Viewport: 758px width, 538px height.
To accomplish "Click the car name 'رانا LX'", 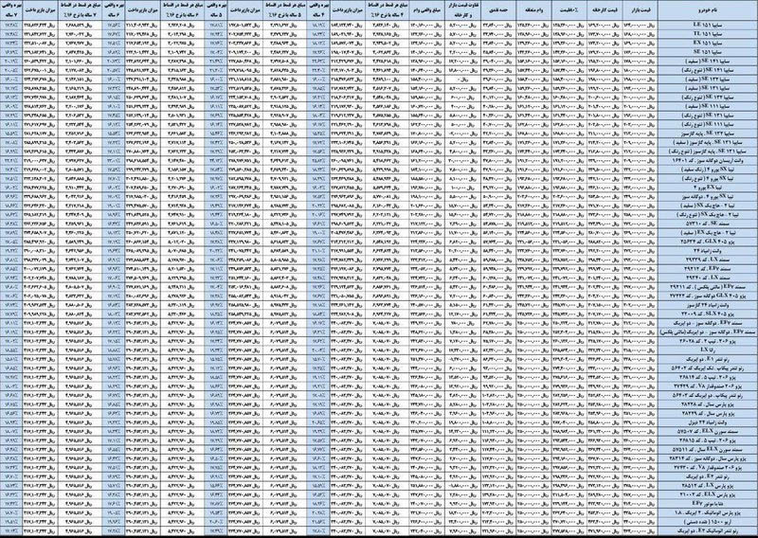I will (x=707, y=350).
